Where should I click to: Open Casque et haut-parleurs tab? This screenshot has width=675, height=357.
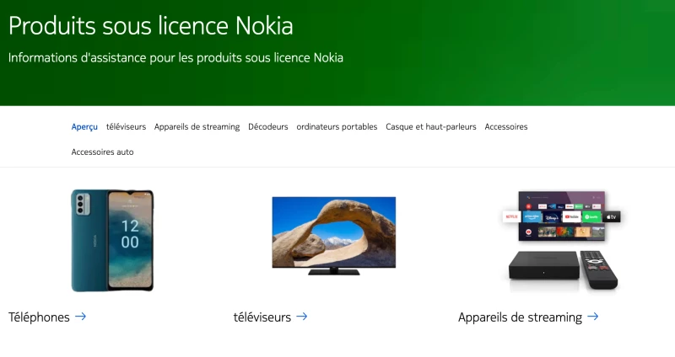(431, 127)
